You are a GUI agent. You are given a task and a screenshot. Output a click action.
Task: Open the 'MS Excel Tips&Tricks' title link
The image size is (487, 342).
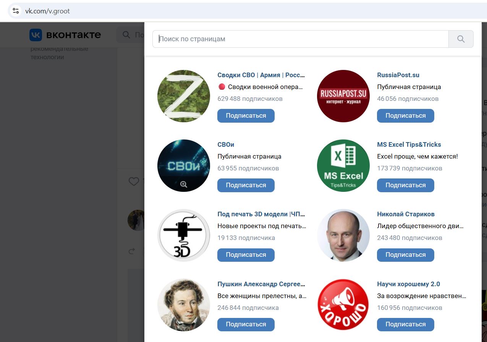click(x=409, y=144)
